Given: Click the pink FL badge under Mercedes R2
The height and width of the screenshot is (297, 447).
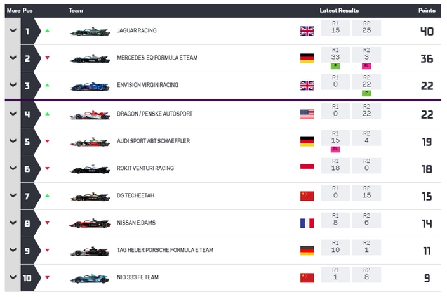Looking at the screenshot, I should click(366, 66).
